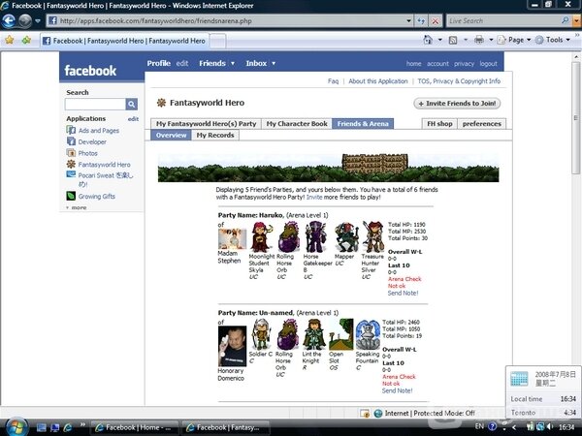Open the FH shop tab
This screenshot has height=436, width=582.
tap(439, 123)
